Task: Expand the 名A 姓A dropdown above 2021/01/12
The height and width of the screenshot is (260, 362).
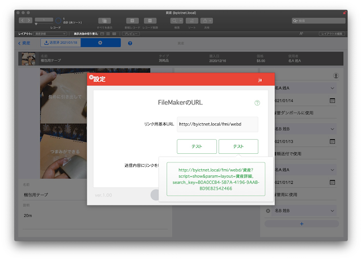Action: coord(332,170)
